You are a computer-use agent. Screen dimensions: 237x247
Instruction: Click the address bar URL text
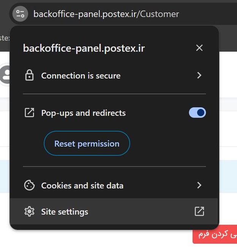(106, 14)
